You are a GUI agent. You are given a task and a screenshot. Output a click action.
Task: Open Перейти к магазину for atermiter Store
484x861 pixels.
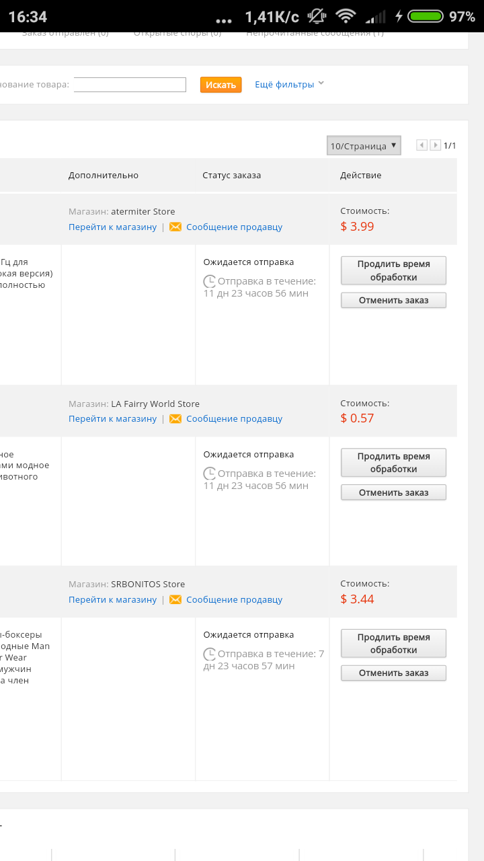pos(112,227)
